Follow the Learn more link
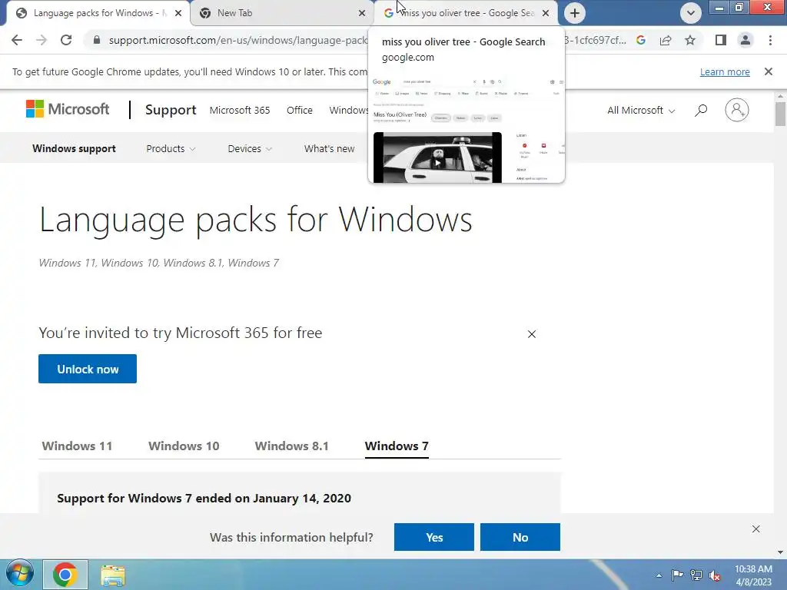Image resolution: width=787 pixels, height=590 pixels. [725, 71]
